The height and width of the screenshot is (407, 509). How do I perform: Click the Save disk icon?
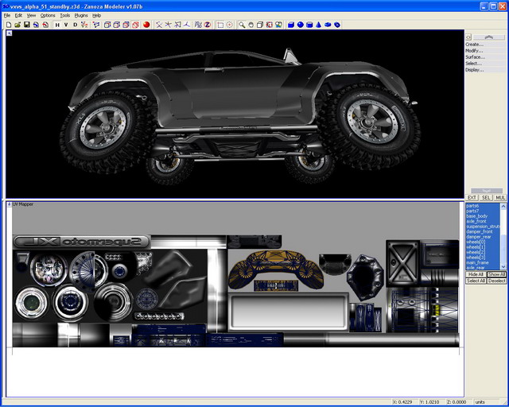(x=27, y=25)
